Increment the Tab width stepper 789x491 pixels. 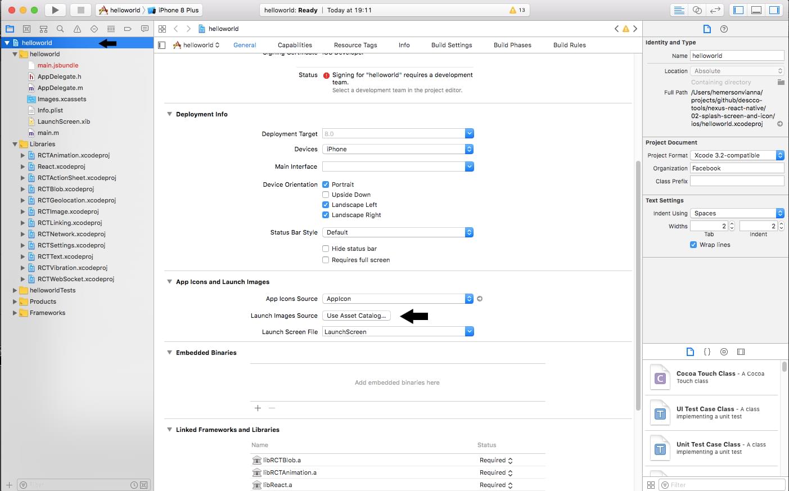click(x=732, y=224)
